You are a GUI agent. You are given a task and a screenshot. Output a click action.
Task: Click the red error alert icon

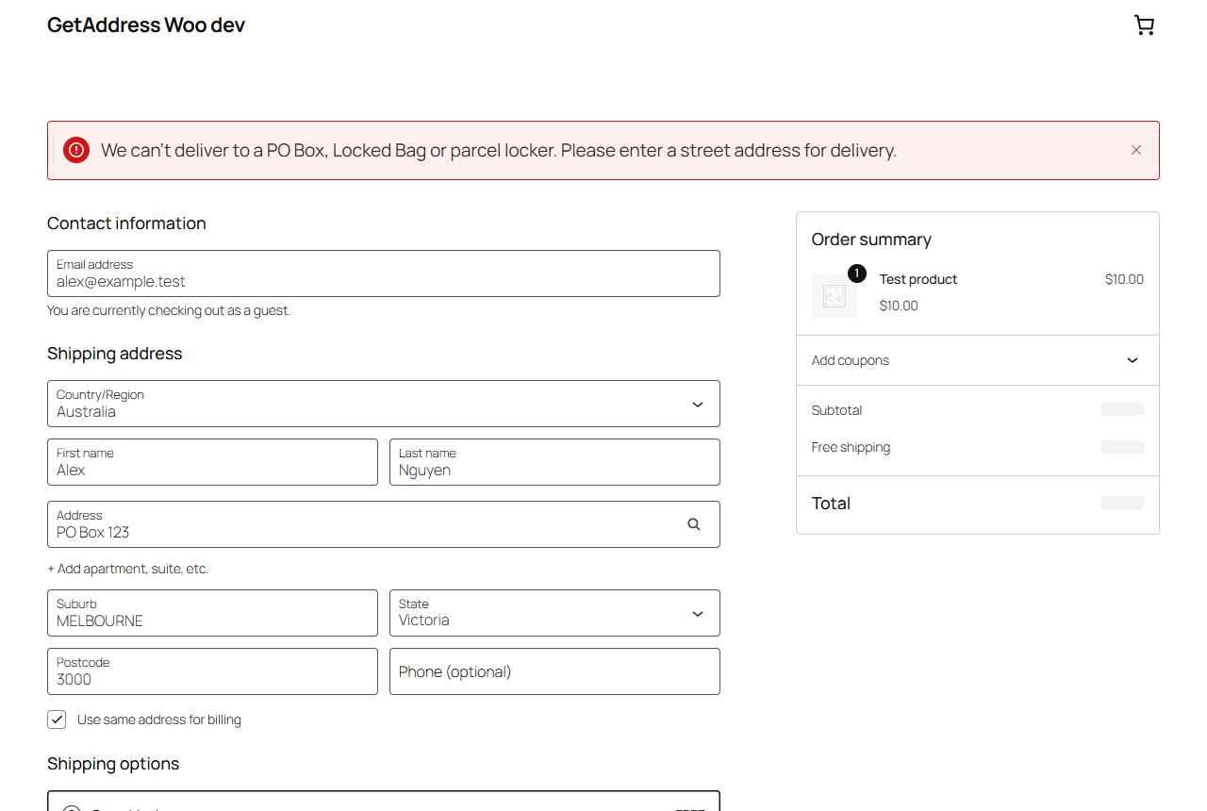pos(76,150)
